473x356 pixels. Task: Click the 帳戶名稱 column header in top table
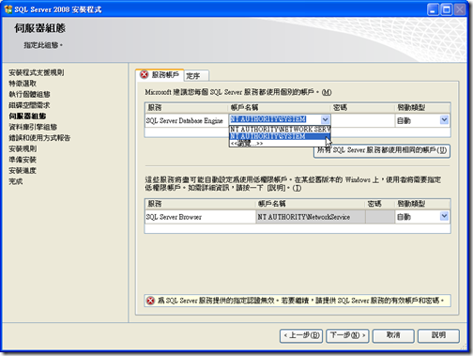280,108
